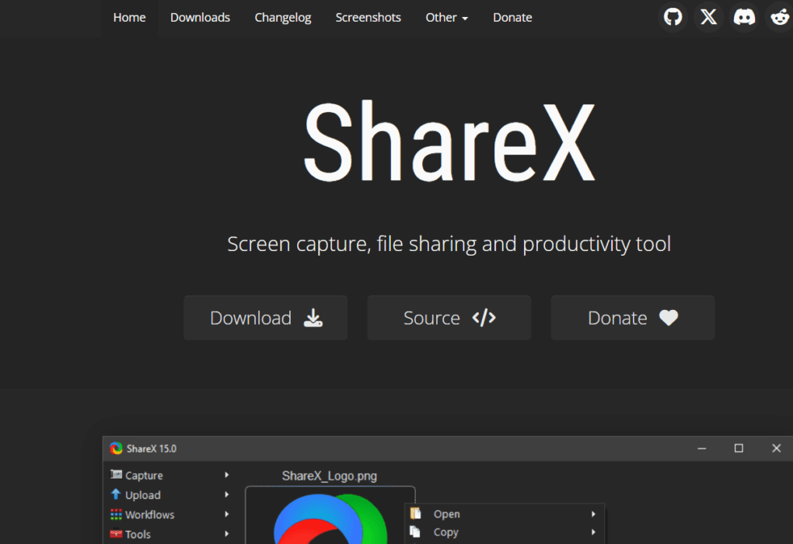
Task: Click the code icon on Source button
Action: click(x=484, y=317)
